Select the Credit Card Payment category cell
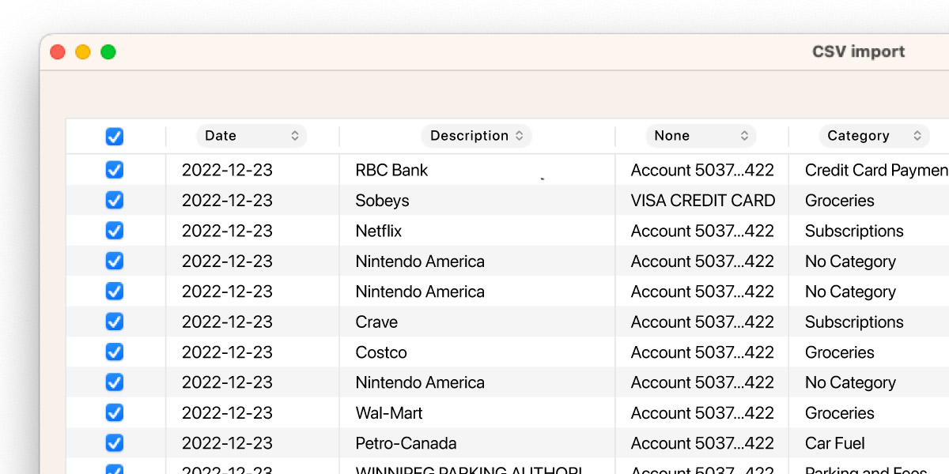 (876, 170)
